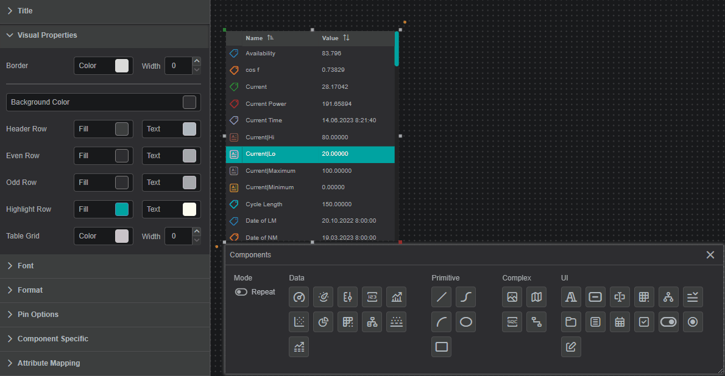Select the Cycle Length table row
725x376 pixels.
click(x=310, y=204)
